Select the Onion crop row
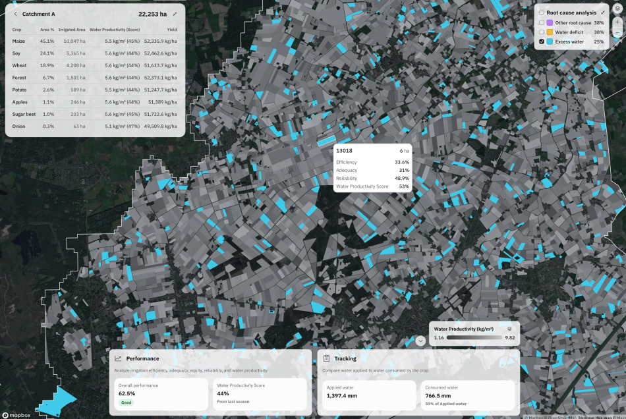The height and width of the screenshot is (419, 626). pyautogui.click(x=95, y=126)
